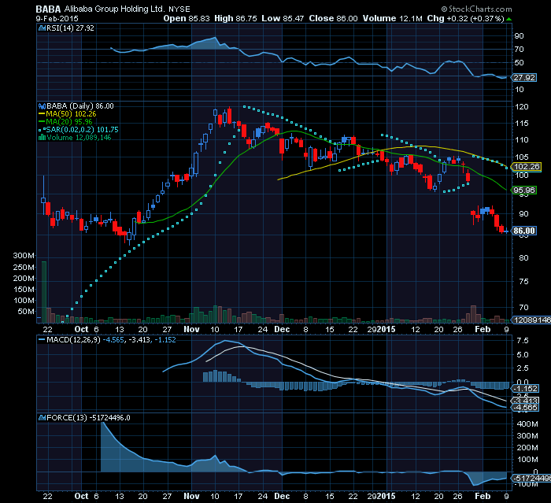
Task: Click the BABA (Daily) candlestick legend icon
Action: tap(42, 106)
